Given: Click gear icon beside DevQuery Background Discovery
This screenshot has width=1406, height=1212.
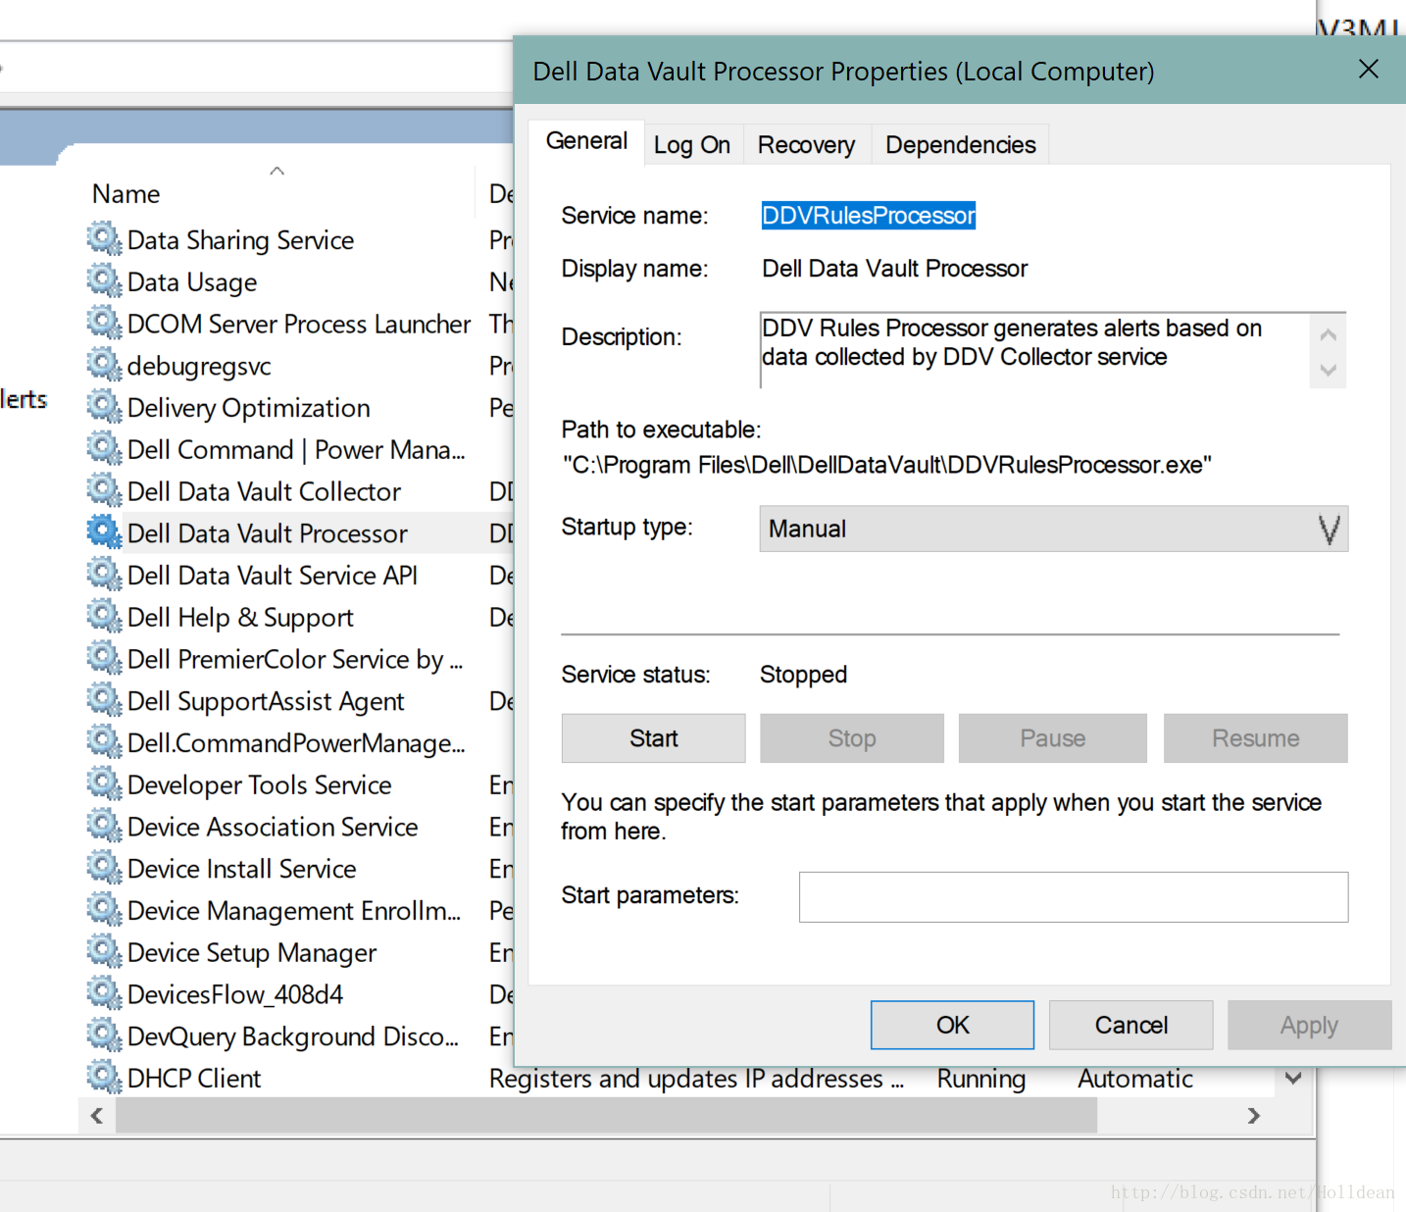Looking at the screenshot, I should [104, 1035].
